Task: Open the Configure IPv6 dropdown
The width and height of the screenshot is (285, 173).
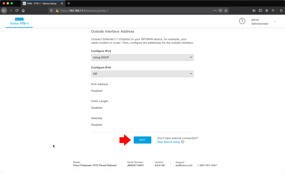Action: click(x=142, y=74)
